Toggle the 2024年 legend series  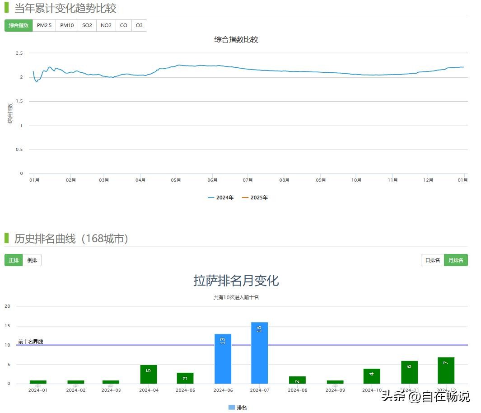tap(220, 197)
